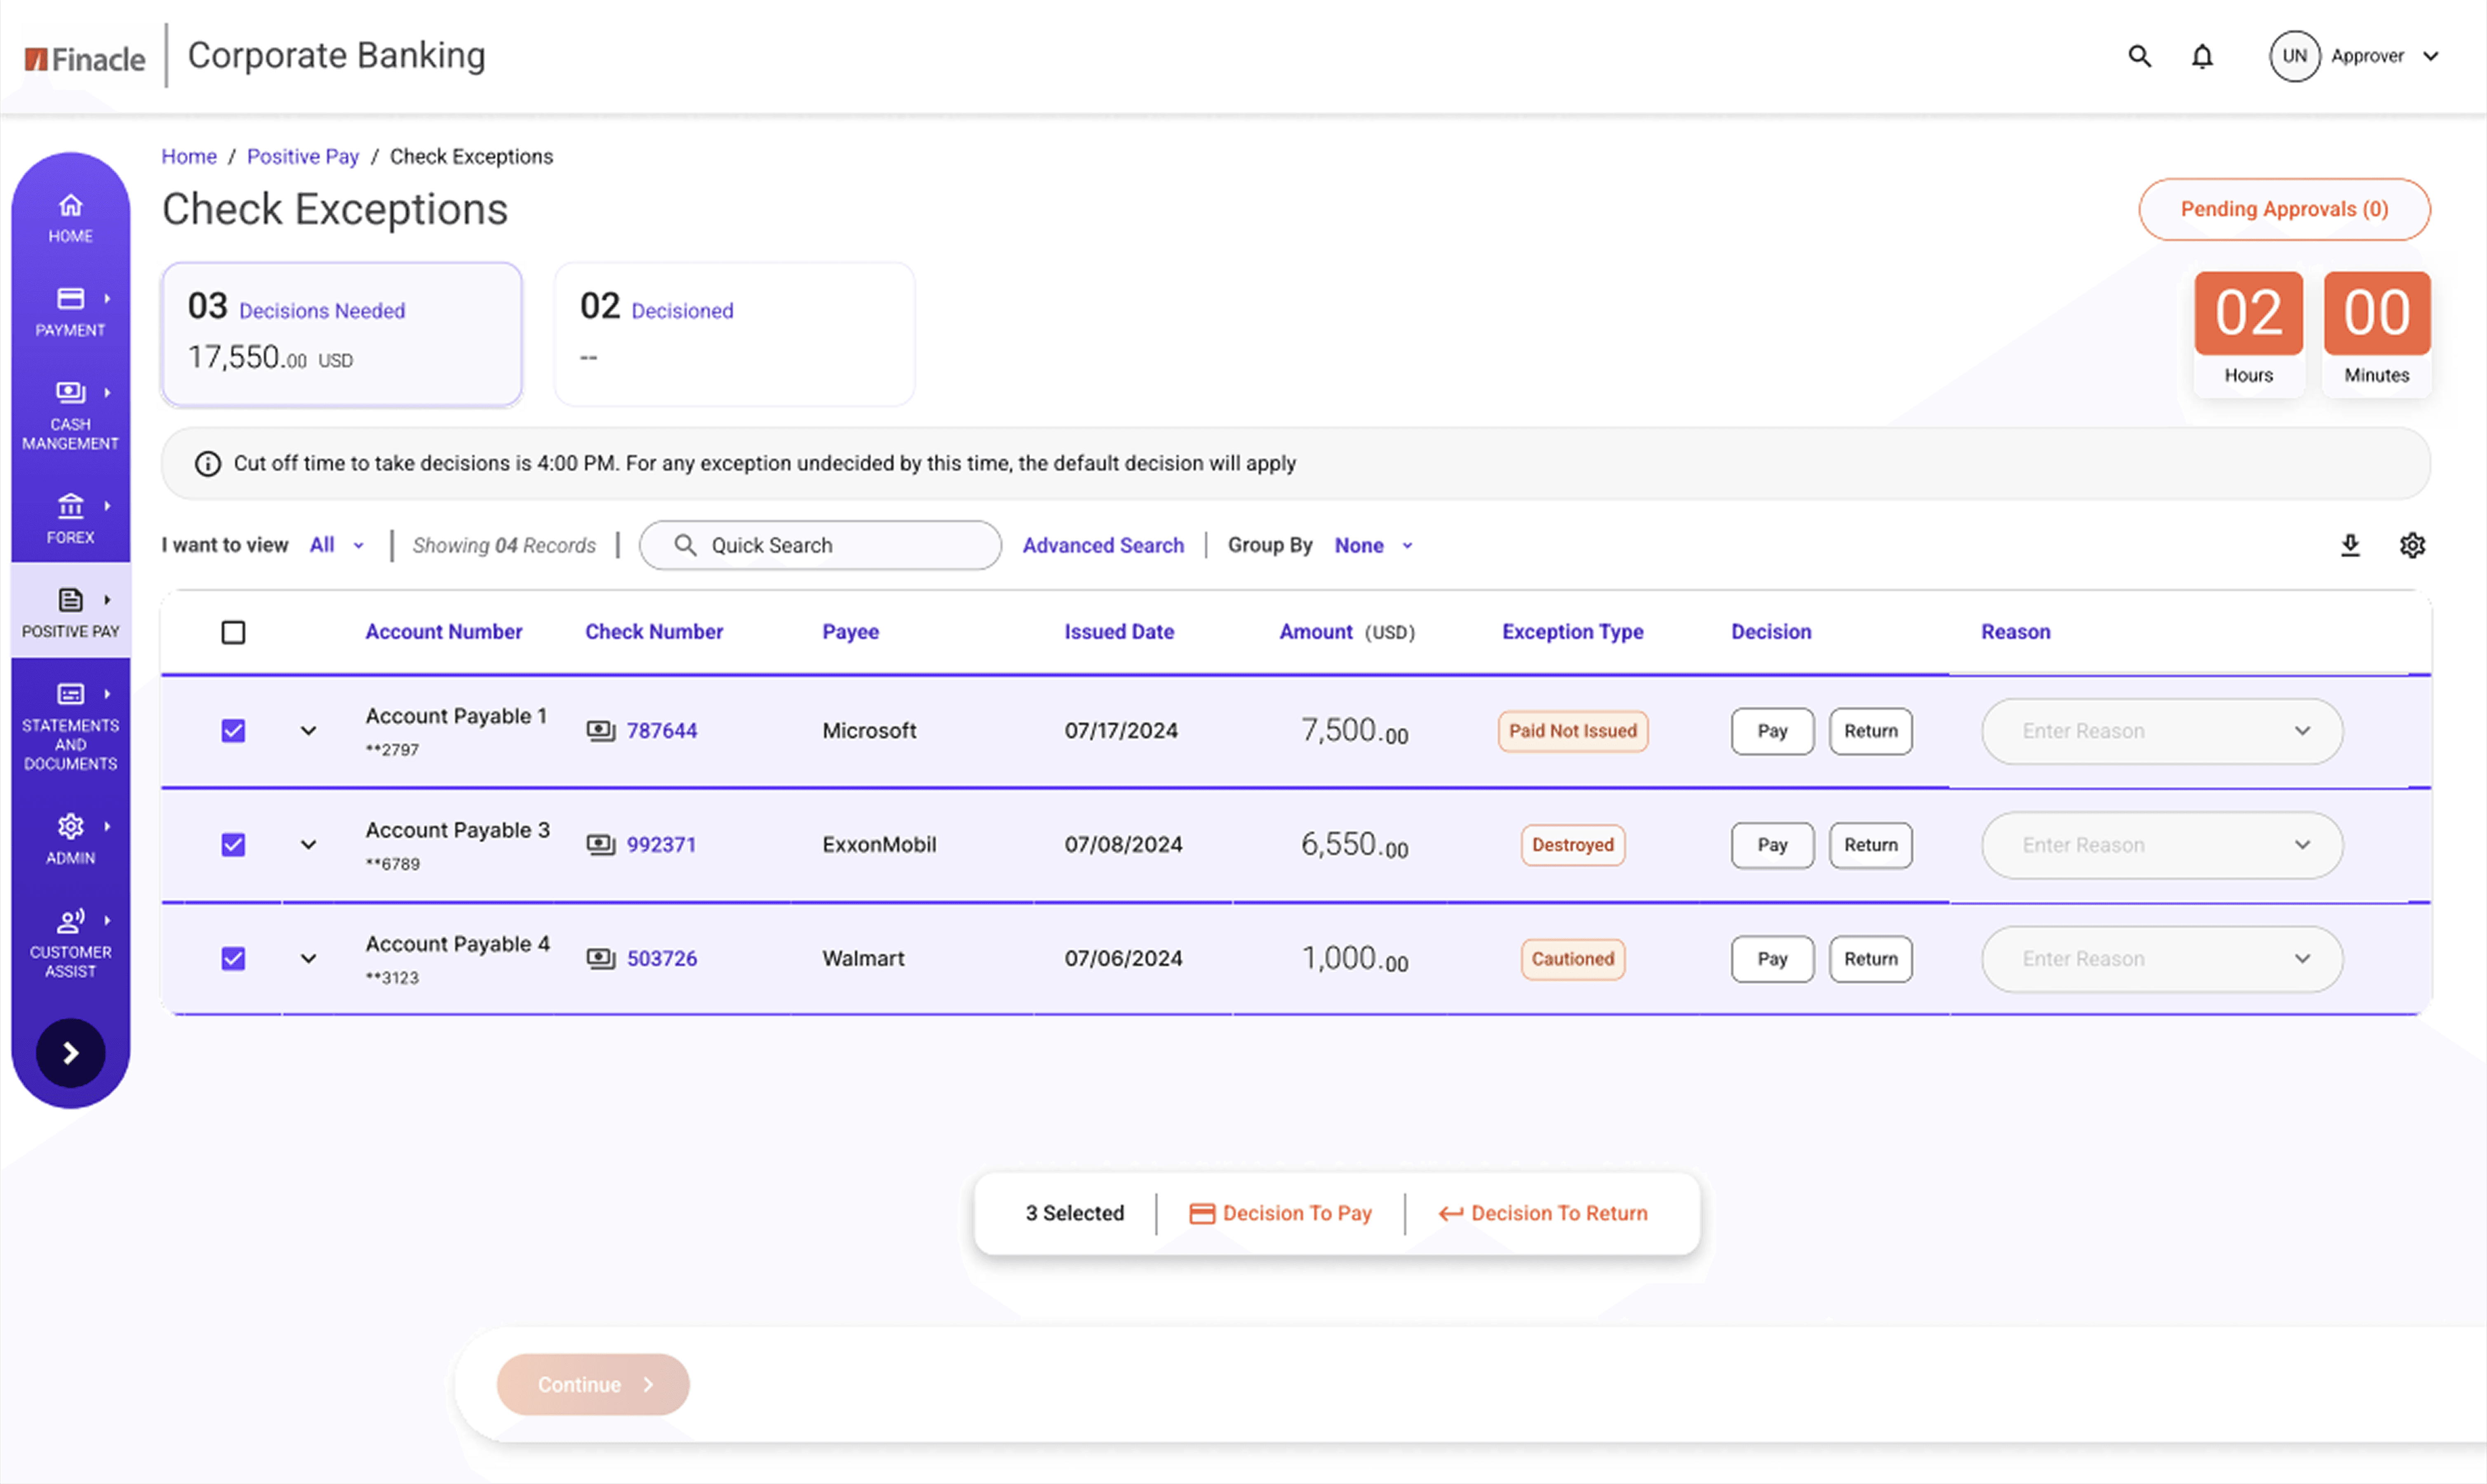Viewport: 2487px width, 1484px height.
Task: Open Admin sidebar section
Action: tap(70, 839)
